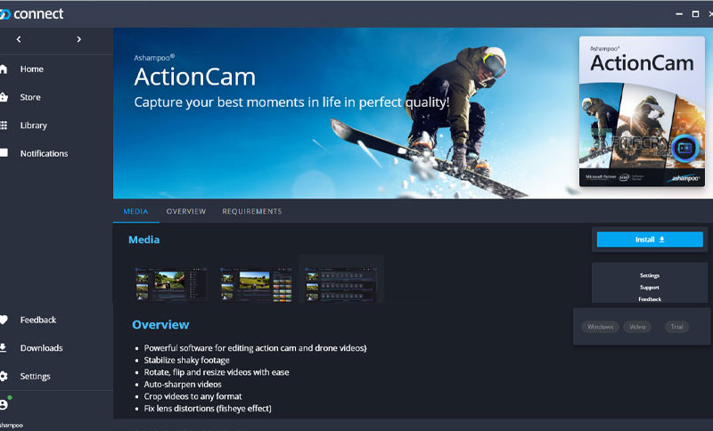The image size is (713, 431).
Task: Open the Library section
Action: tap(34, 126)
